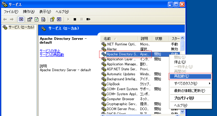
Task: Click the gear icon of Alerter row
Action: (104, 49)
